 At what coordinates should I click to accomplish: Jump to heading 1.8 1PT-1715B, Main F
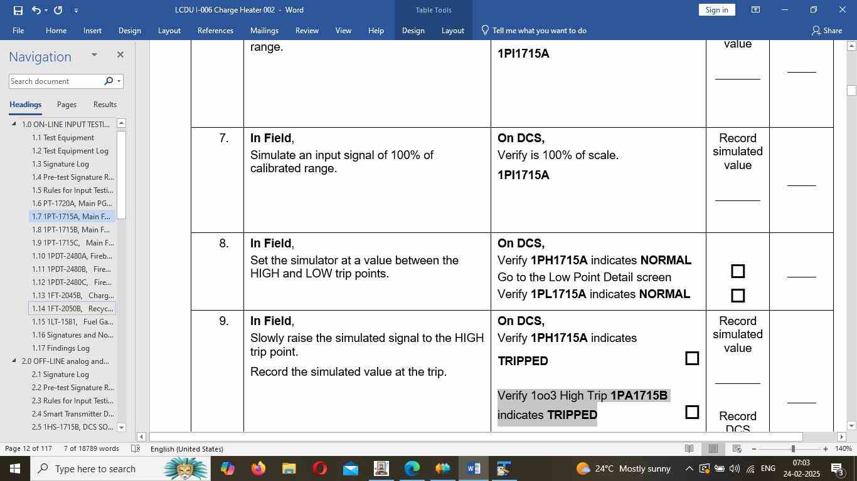point(72,230)
